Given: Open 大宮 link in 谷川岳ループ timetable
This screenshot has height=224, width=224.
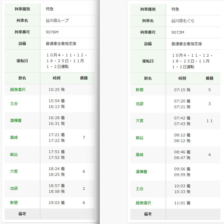Looking at the screenshot, I should [14, 171].
